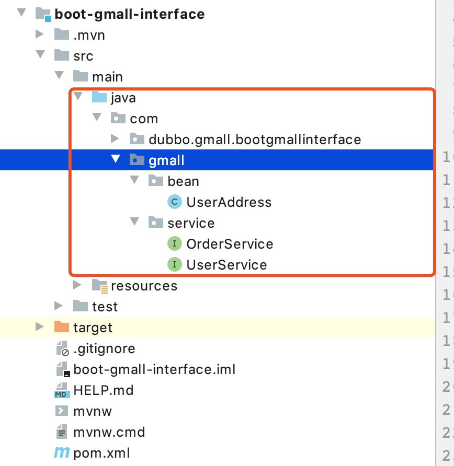454x466 pixels.
Task: Select the java source folder
Action: (x=123, y=98)
